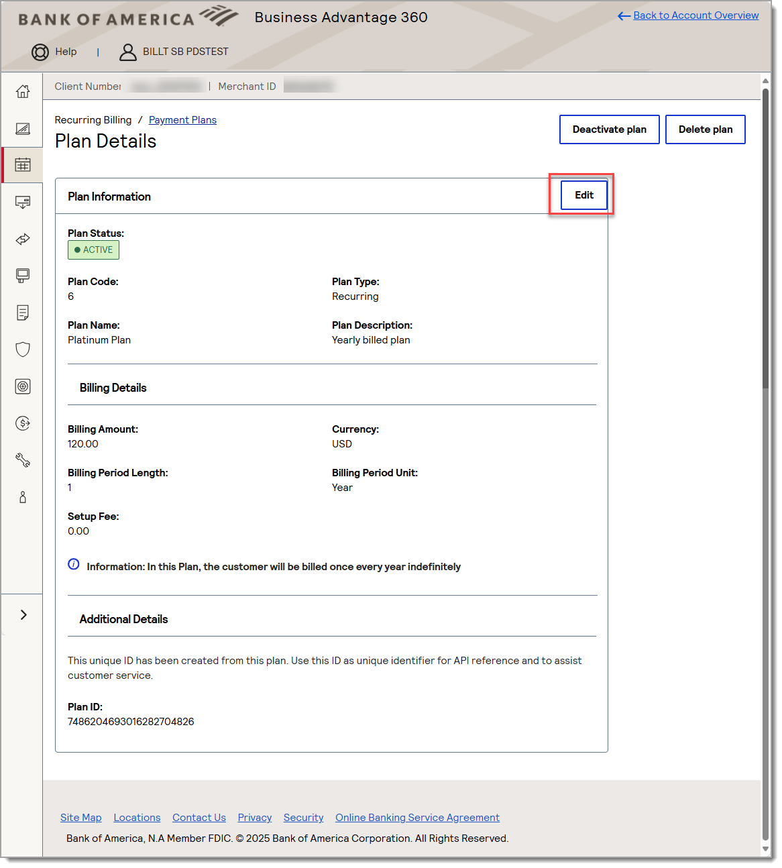782x868 pixels.
Task: Click the Business Advantage 360 title
Action: [341, 17]
